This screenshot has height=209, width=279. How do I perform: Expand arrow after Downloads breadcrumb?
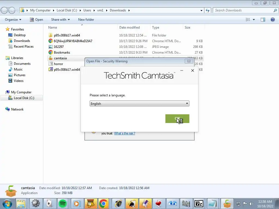click(x=129, y=10)
